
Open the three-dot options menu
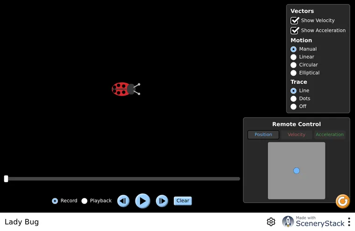[349, 222]
